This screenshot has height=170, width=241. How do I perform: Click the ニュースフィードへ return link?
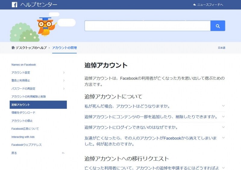pos(208,5)
